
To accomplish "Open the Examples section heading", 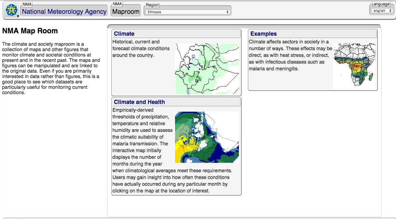I will pyautogui.click(x=263, y=34).
